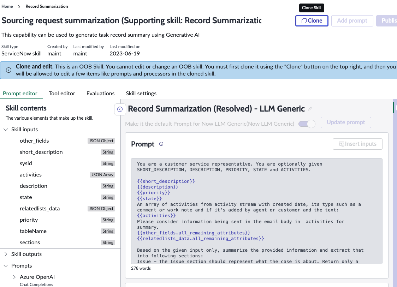
Task: Click the 278 words count text
Action: click(x=141, y=268)
